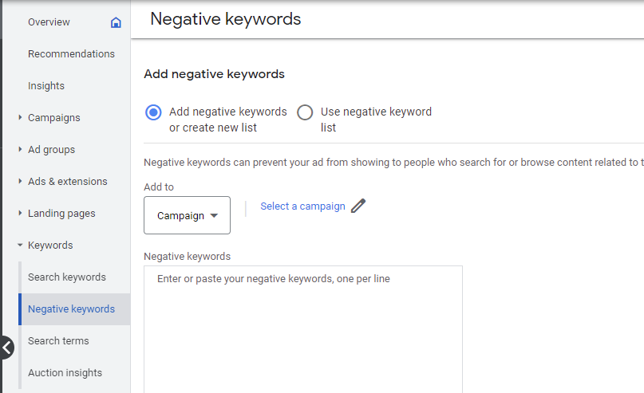The height and width of the screenshot is (393, 644).
Task: Click the pencil edit icon beside Select a campaign
Action: 358,206
